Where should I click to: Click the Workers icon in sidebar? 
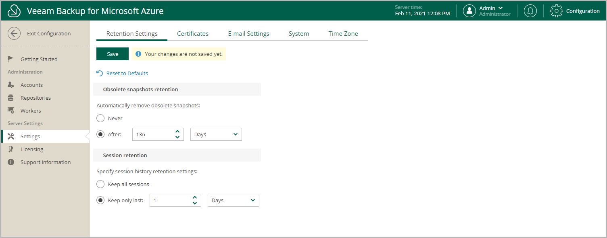[11, 111]
